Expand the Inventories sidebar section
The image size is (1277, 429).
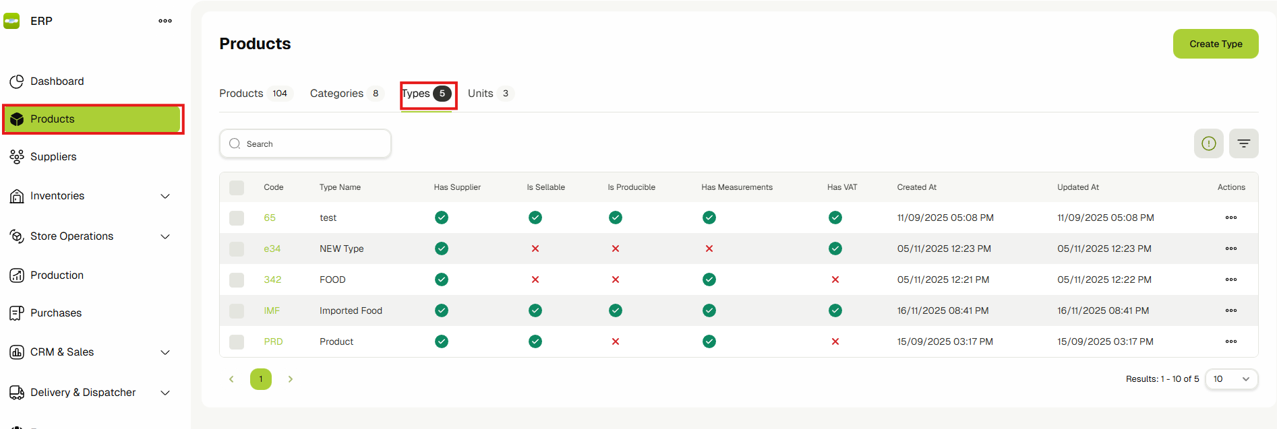(165, 196)
